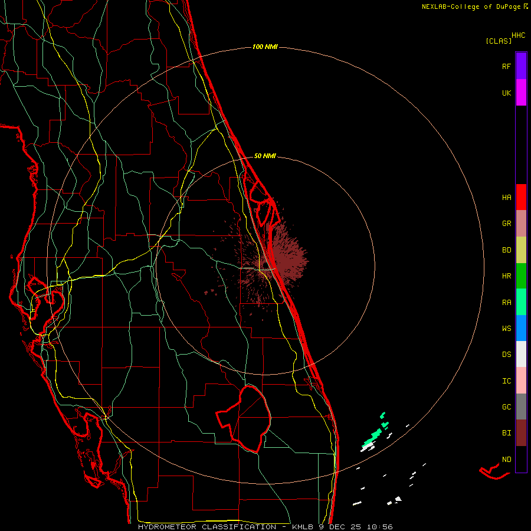This screenshot has height=531, width=531.
Task: Click the UK legend label
Action: [506, 93]
